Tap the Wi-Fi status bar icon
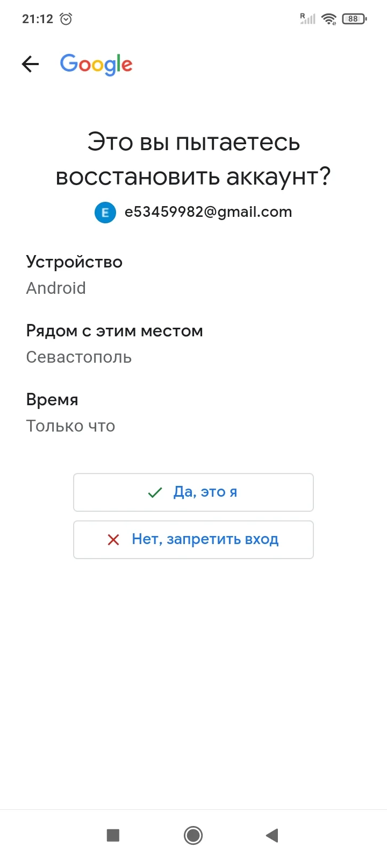This screenshot has height=861, width=387. click(x=328, y=19)
